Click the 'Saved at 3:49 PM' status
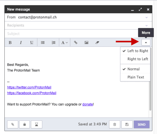The width and height of the screenshot is (157, 134). point(93,124)
